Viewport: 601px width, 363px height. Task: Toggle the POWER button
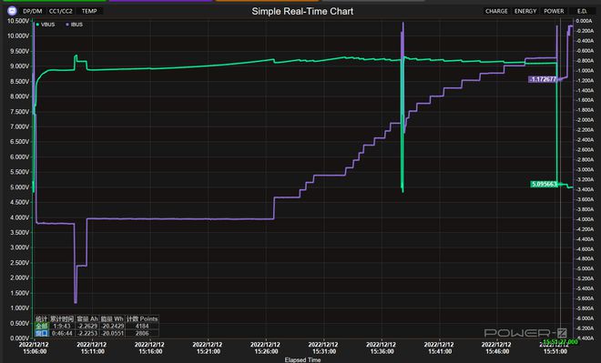point(554,11)
